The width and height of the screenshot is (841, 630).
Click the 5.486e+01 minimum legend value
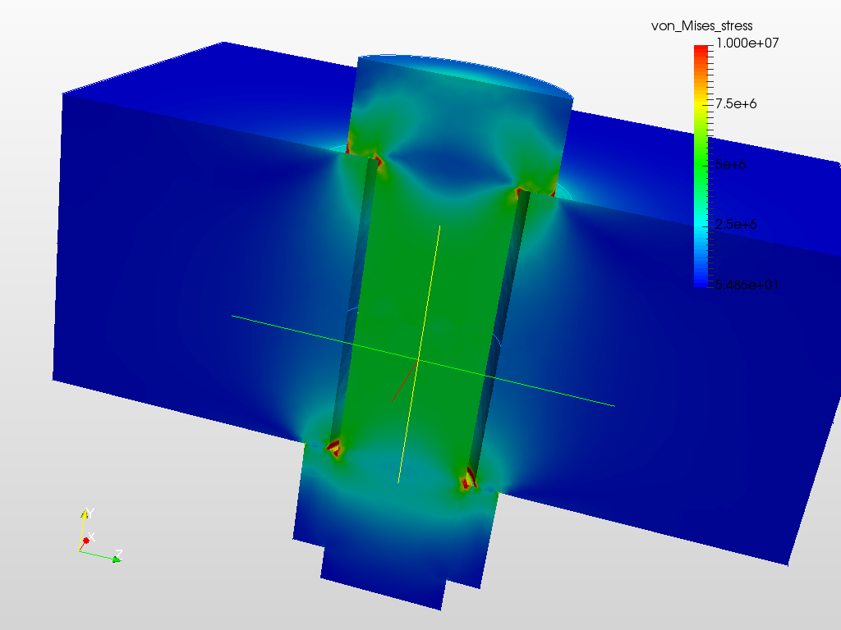click(747, 285)
